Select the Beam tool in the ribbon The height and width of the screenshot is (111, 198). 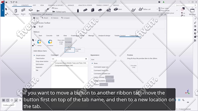[x=23, y=12]
